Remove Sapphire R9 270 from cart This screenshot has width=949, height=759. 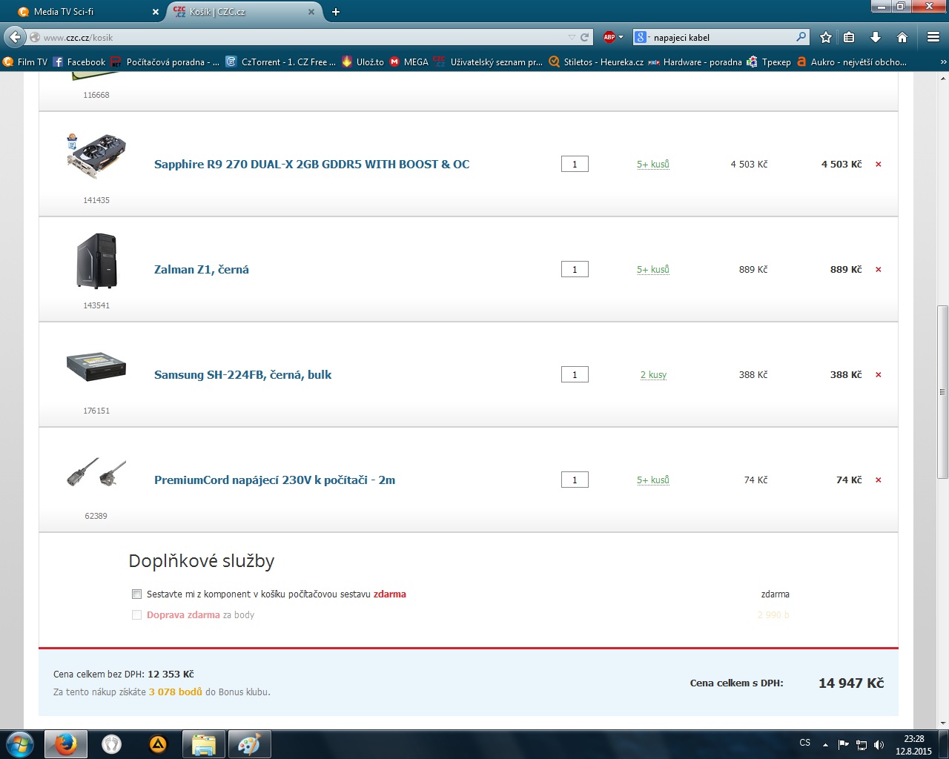click(x=879, y=165)
